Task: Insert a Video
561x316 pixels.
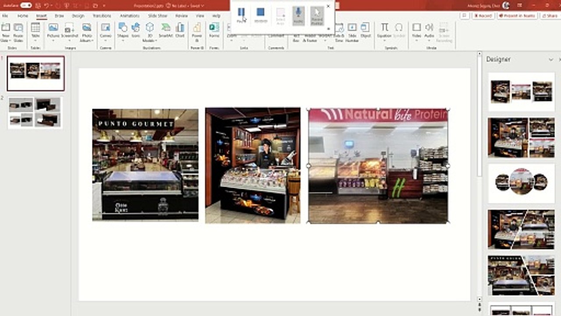Action: [x=416, y=32]
